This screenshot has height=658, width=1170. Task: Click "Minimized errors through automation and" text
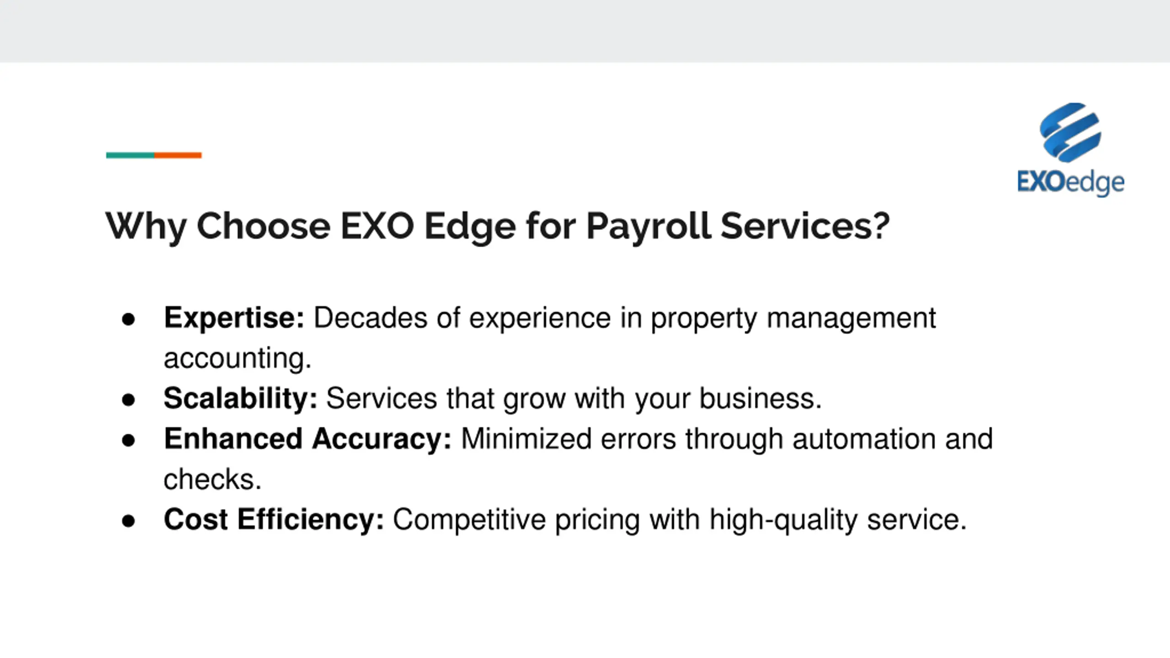point(727,439)
